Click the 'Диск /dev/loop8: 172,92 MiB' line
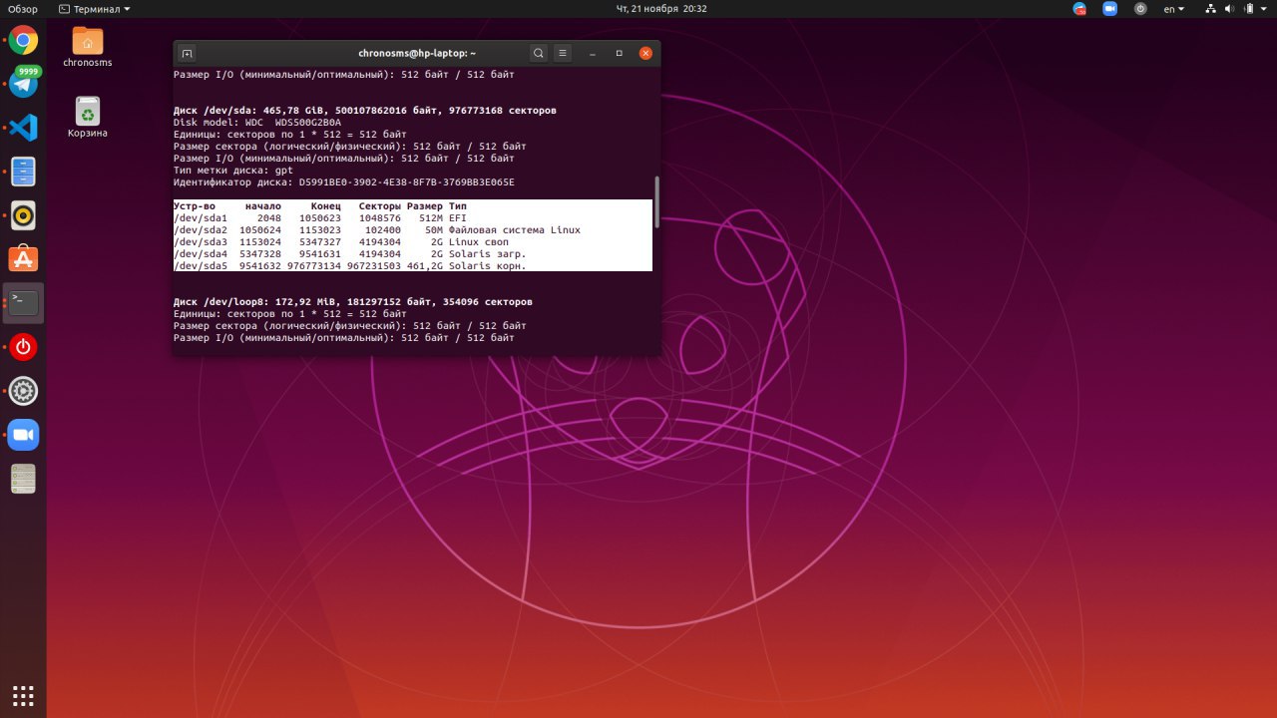 pyautogui.click(x=353, y=301)
